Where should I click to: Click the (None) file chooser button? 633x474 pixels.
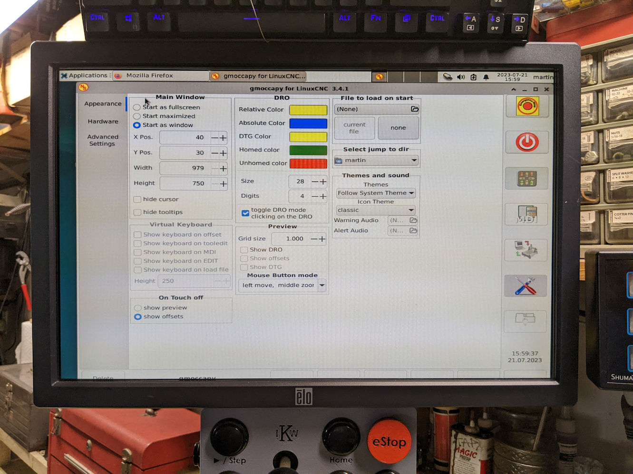coord(377,109)
